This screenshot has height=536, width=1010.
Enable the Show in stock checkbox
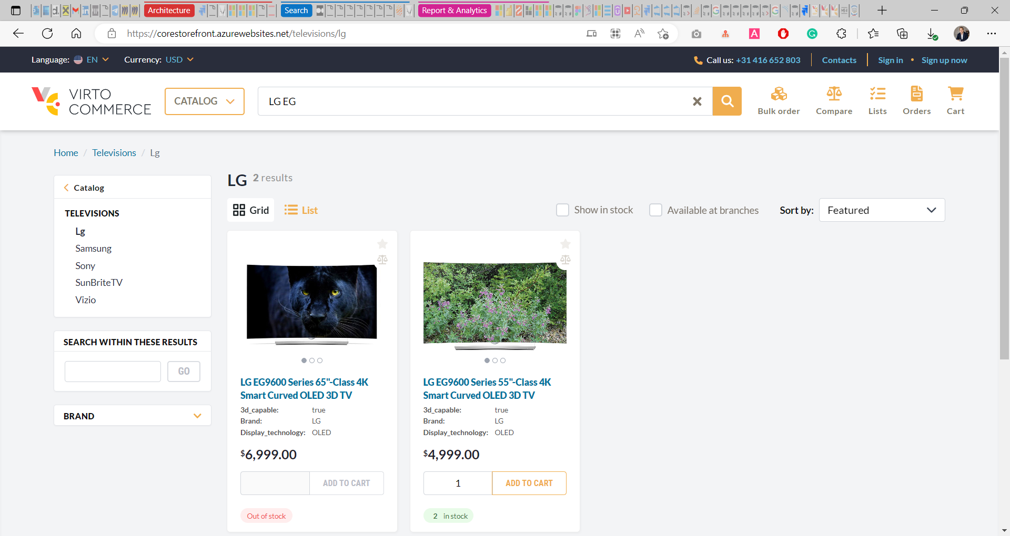563,210
